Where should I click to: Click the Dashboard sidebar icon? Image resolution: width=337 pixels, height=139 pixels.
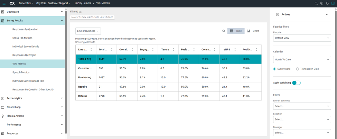pos(3,12)
